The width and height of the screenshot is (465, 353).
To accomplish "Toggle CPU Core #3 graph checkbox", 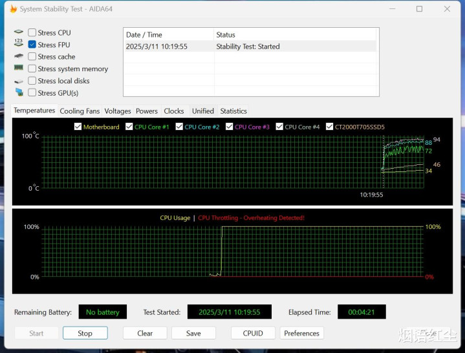I will pos(229,127).
